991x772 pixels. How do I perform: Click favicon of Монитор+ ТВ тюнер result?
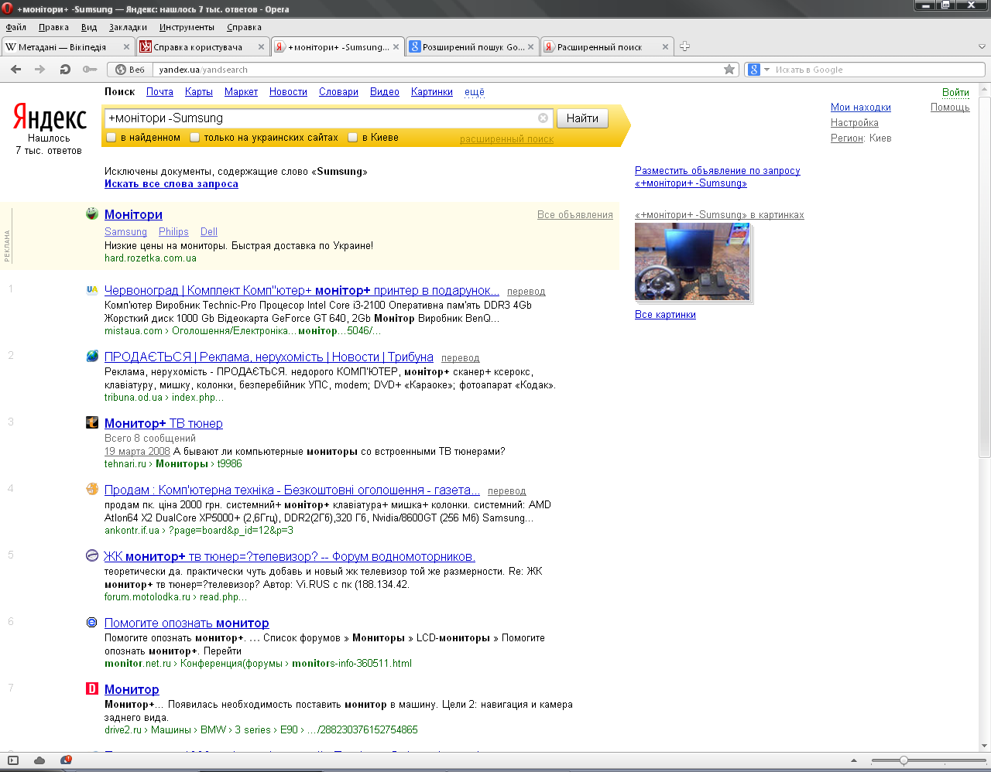coord(92,422)
